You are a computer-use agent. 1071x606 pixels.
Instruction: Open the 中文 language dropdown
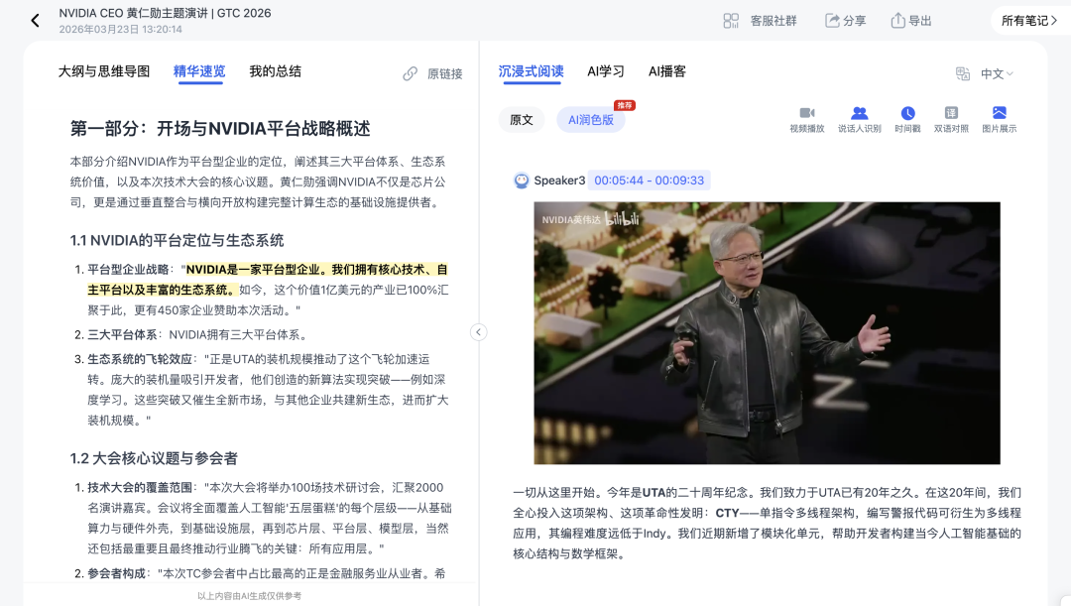(997, 73)
